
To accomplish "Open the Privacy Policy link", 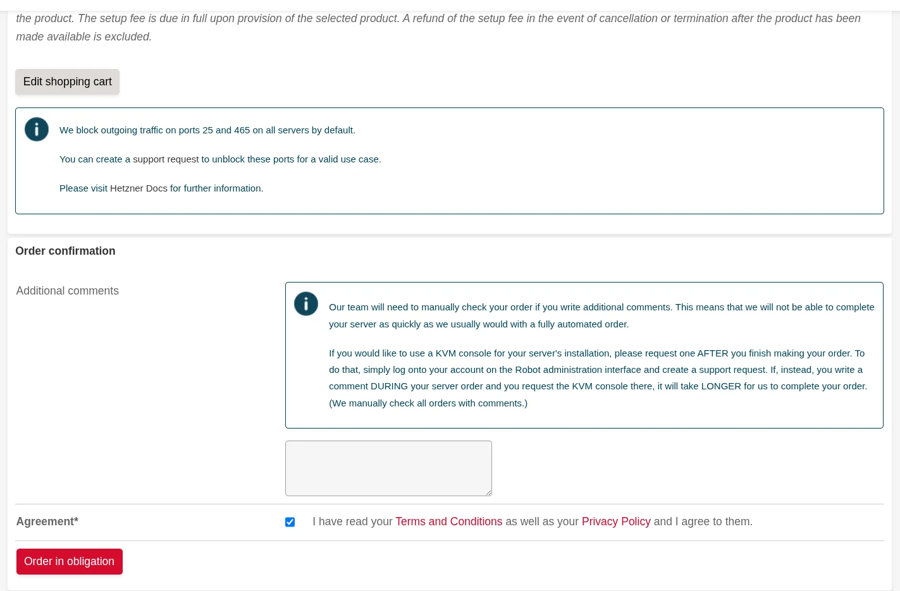I will [615, 521].
